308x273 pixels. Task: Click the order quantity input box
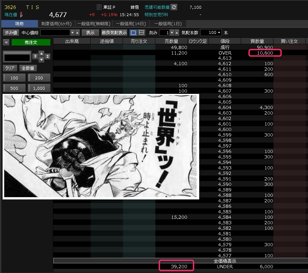17,58
